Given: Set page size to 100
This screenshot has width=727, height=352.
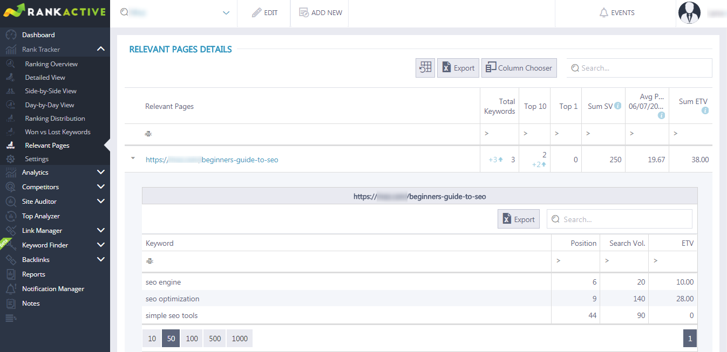Looking at the screenshot, I should 192,339.
